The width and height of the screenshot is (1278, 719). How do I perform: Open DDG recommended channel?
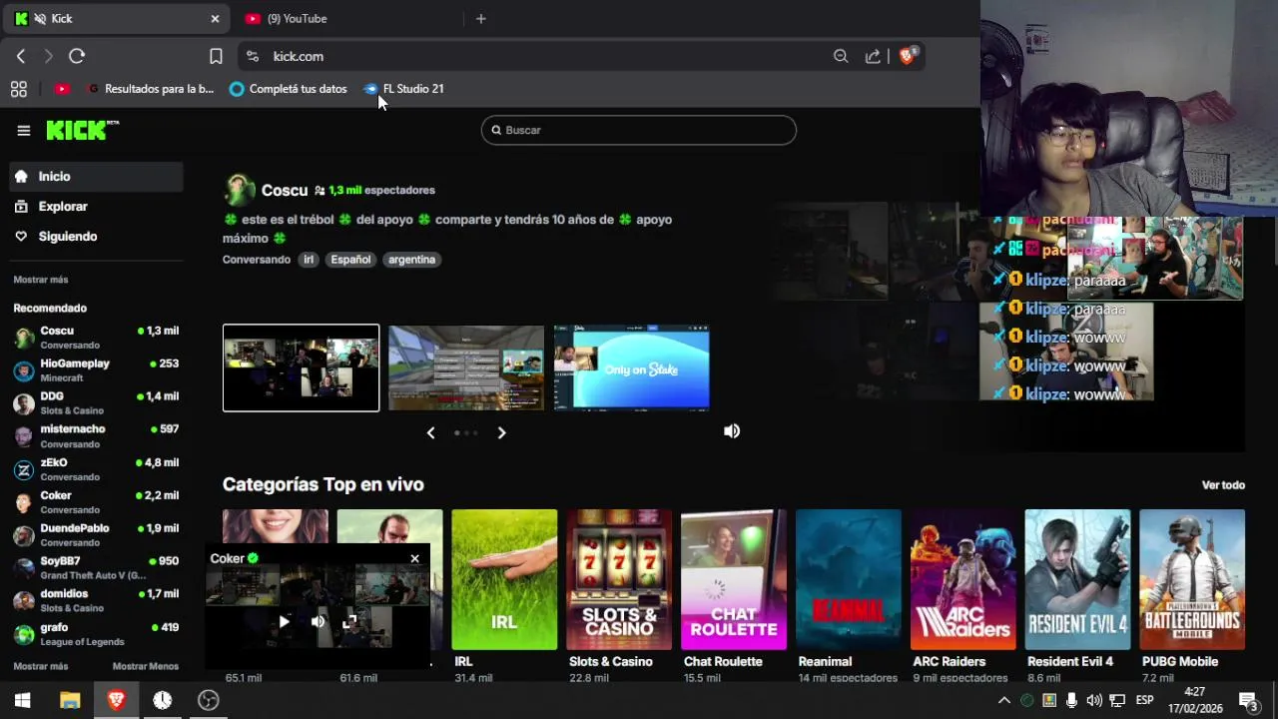click(x=96, y=403)
